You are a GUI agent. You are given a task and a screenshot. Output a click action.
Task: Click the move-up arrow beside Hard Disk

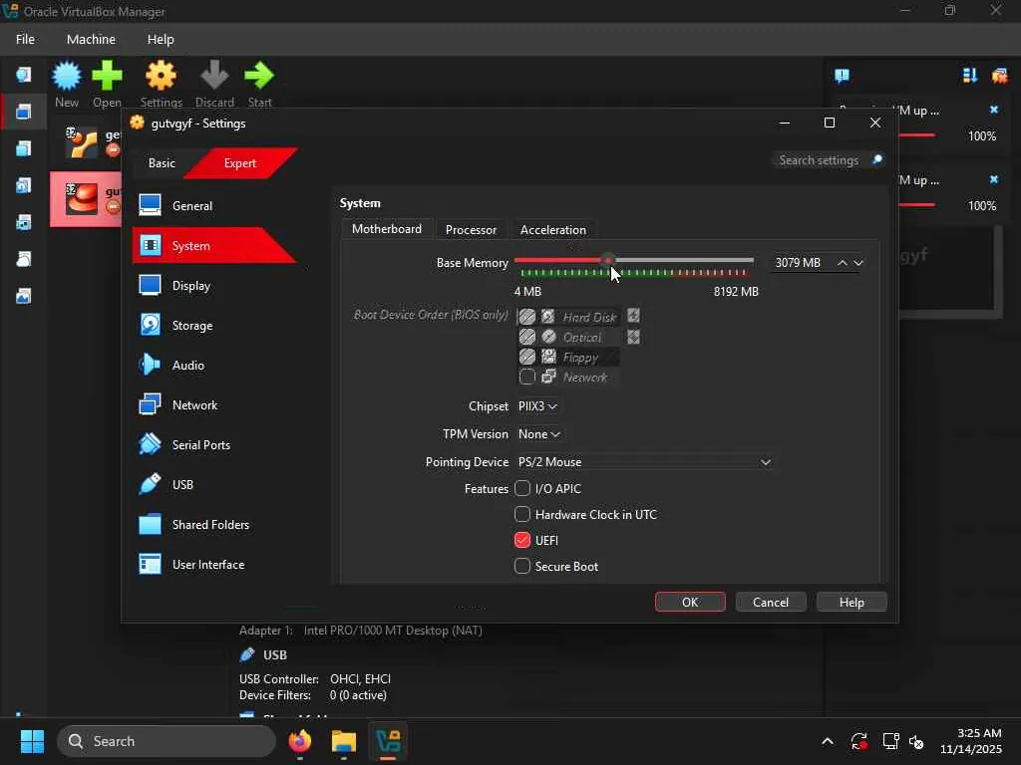click(633, 316)
